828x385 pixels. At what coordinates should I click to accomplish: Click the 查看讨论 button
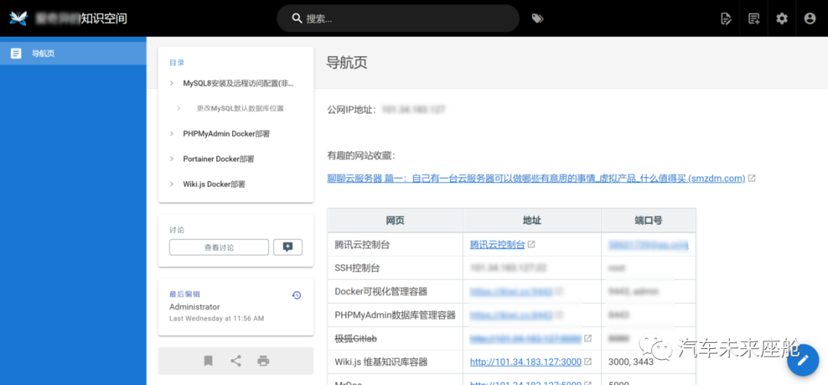click(x=219, y=247)
